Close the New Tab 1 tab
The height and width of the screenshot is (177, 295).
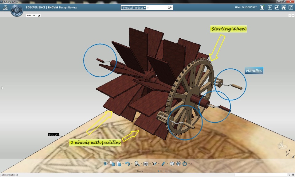point(39,16)
